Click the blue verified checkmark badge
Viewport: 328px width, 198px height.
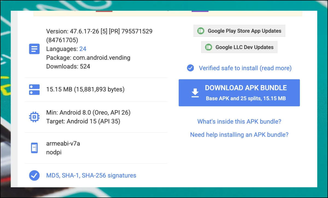click(191, 68)
